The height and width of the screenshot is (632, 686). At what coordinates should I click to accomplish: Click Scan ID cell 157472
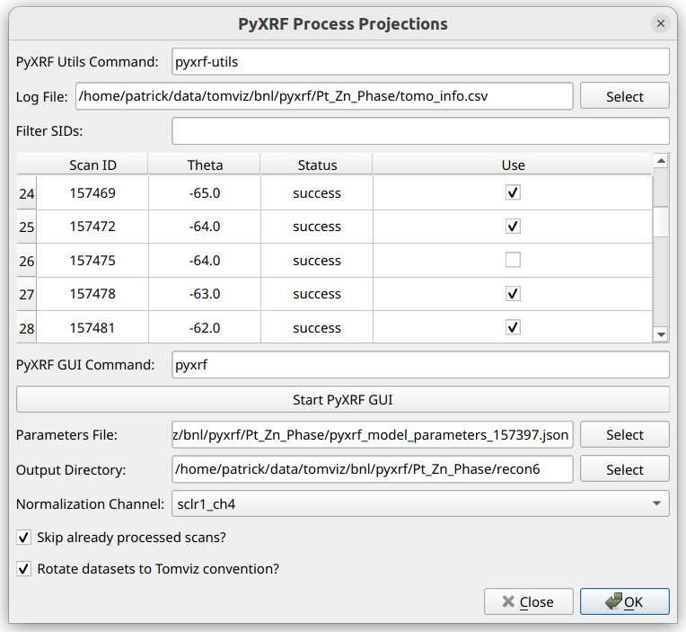[x=92, y=227]
